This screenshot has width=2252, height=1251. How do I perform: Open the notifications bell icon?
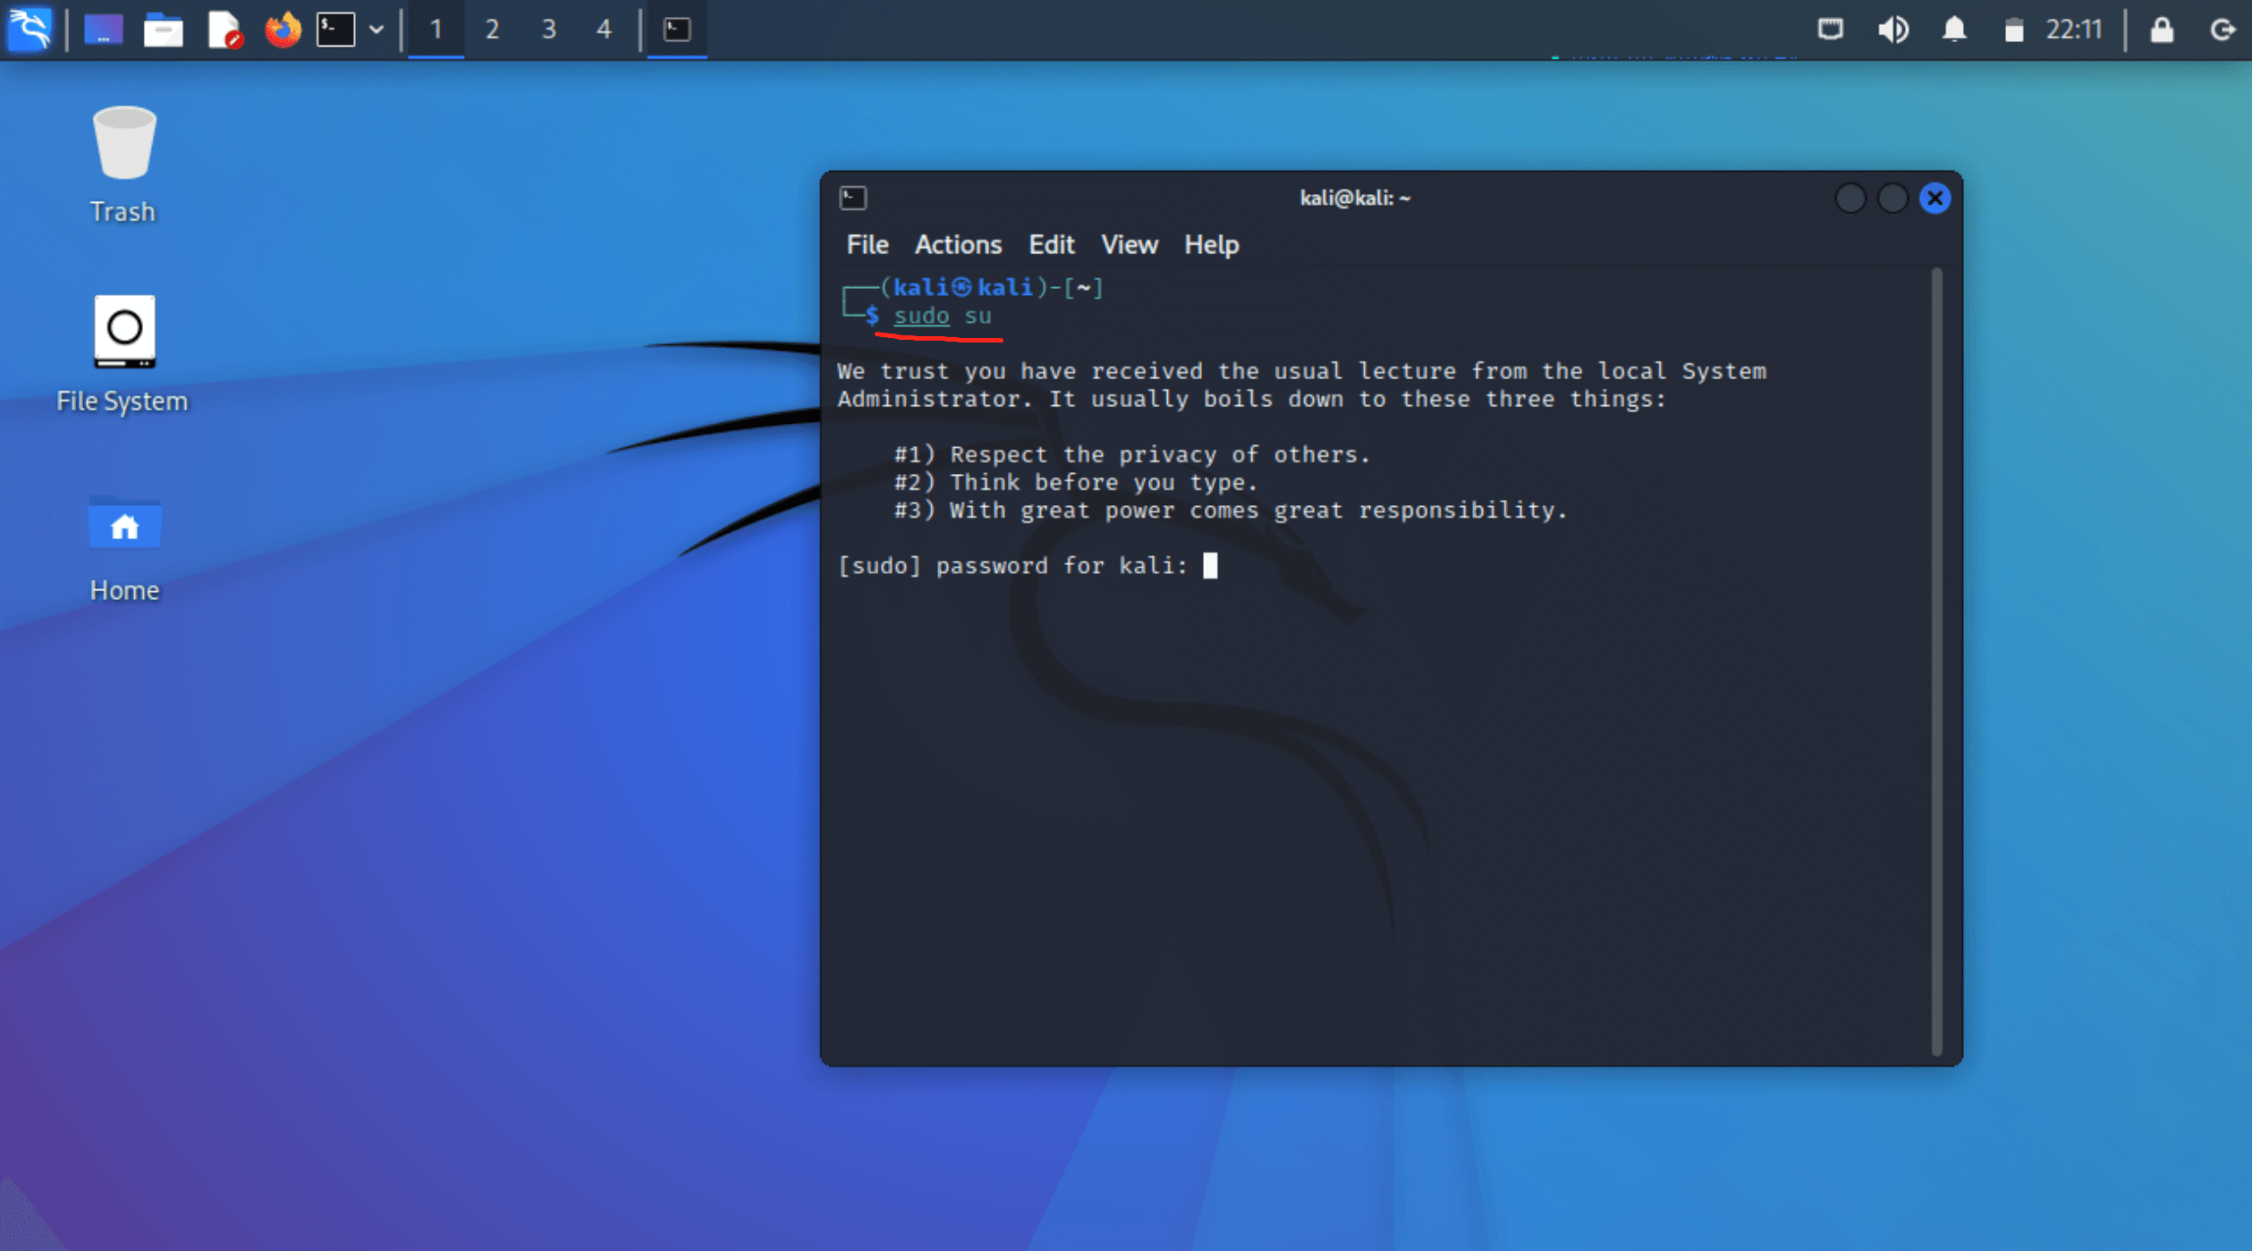click(1954, 30)
